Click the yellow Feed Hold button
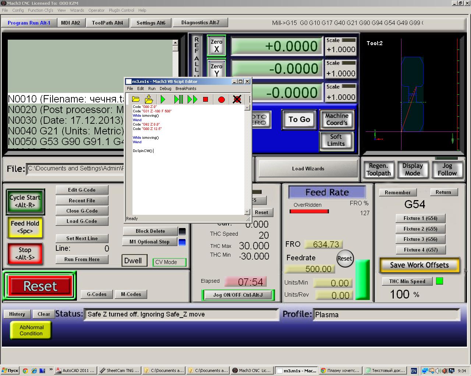This screenshot has width=471, height=376. click(x=25, y=227)
